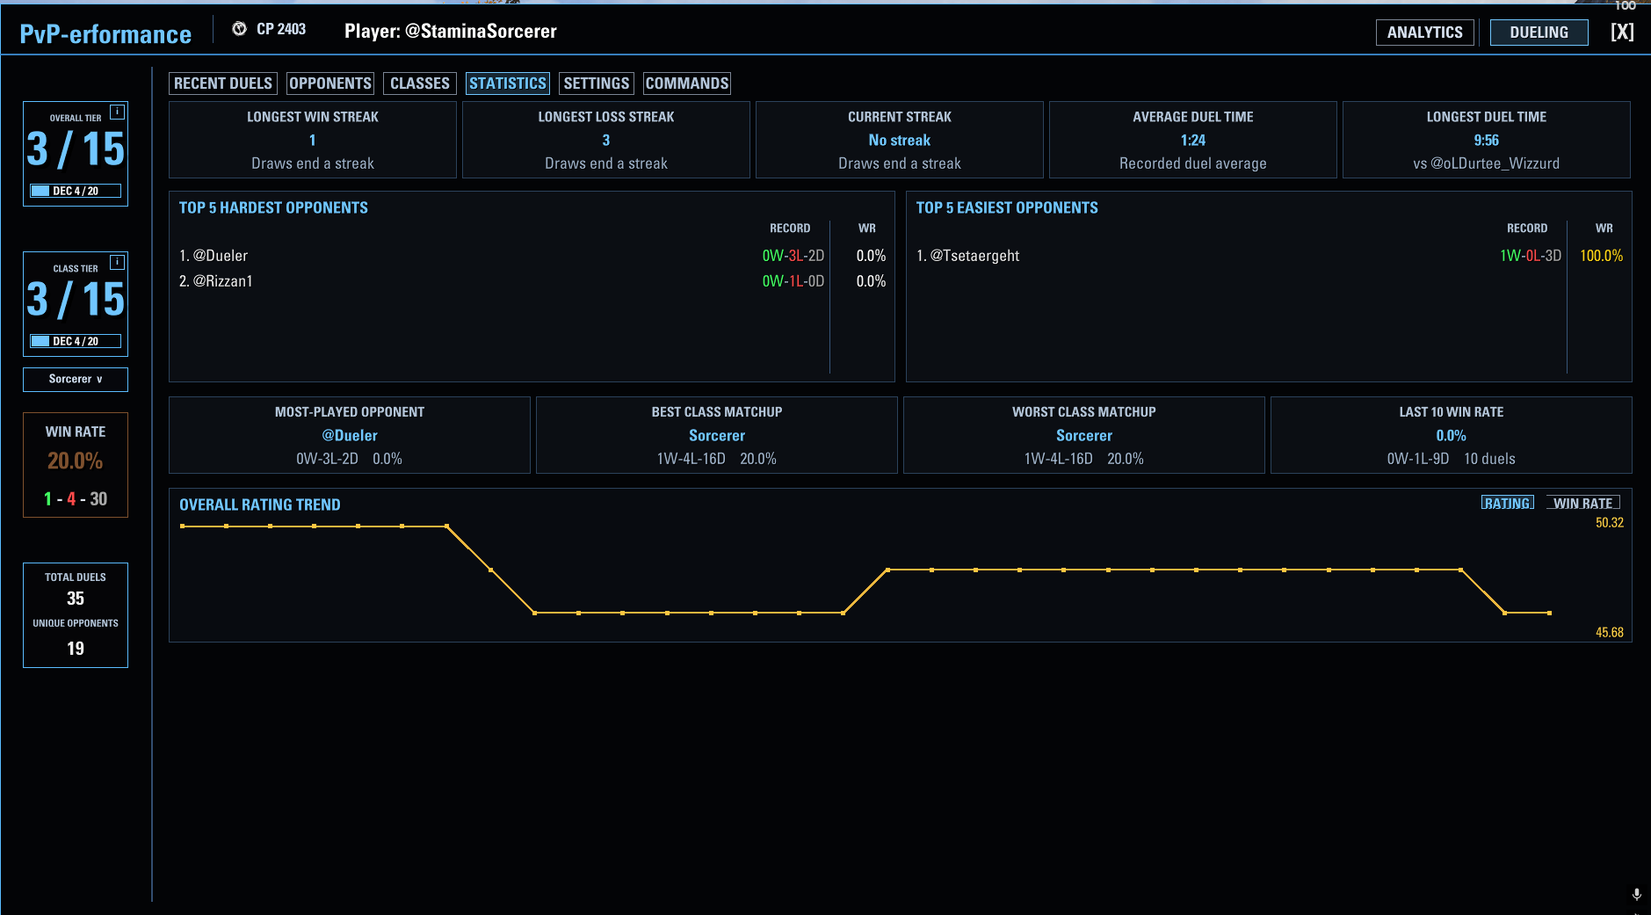Click the microphone icon in corner
This screenshot has width=1651, height=915.
click(x=1636, y=894)
